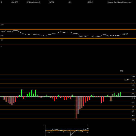Click the RSI axis label 50
This screenshot has width=136, height=136.
click(x=2, y=36)
